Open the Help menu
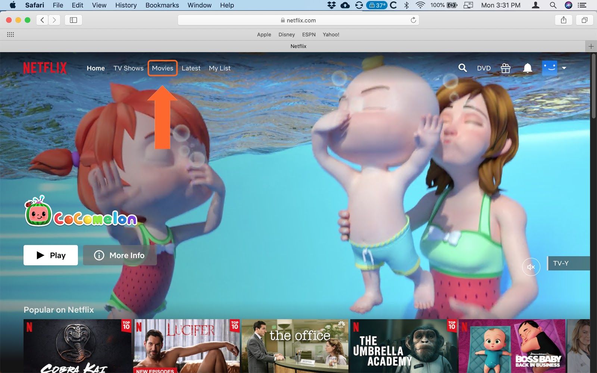 pos(227,5)
